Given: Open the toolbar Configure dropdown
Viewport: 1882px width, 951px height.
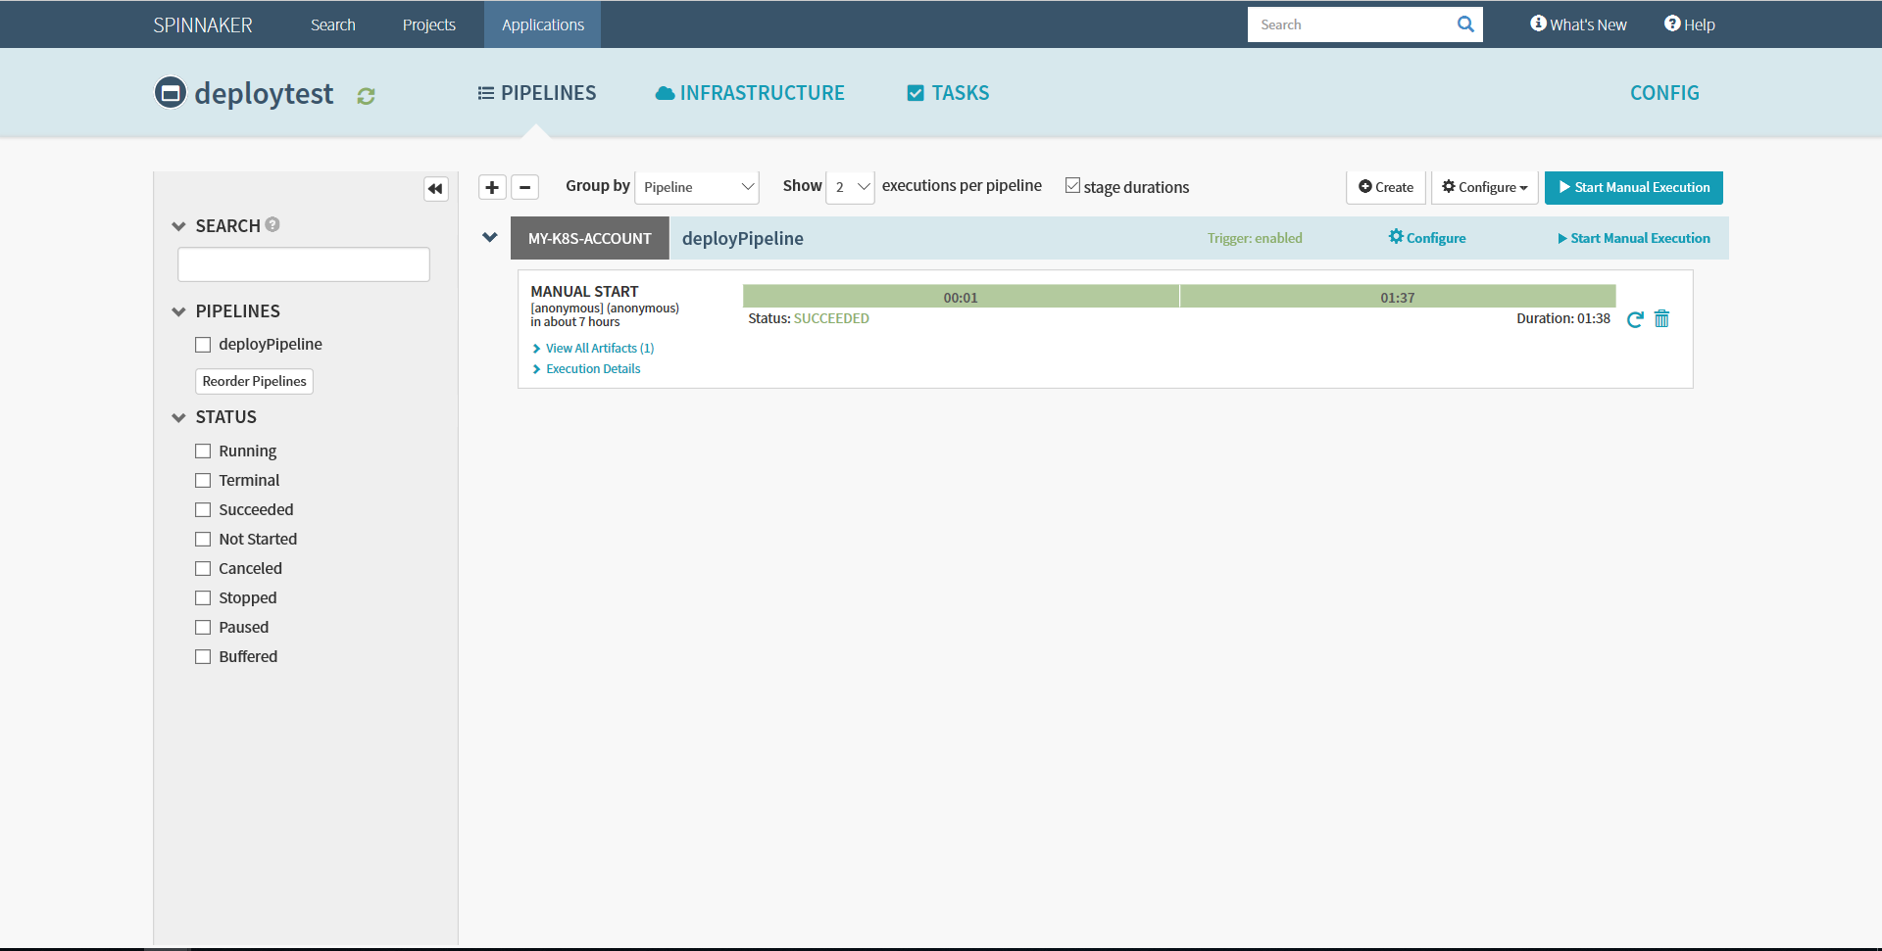Looking at the screenshot, I should pyautogui.click(x=1484, y=187).
